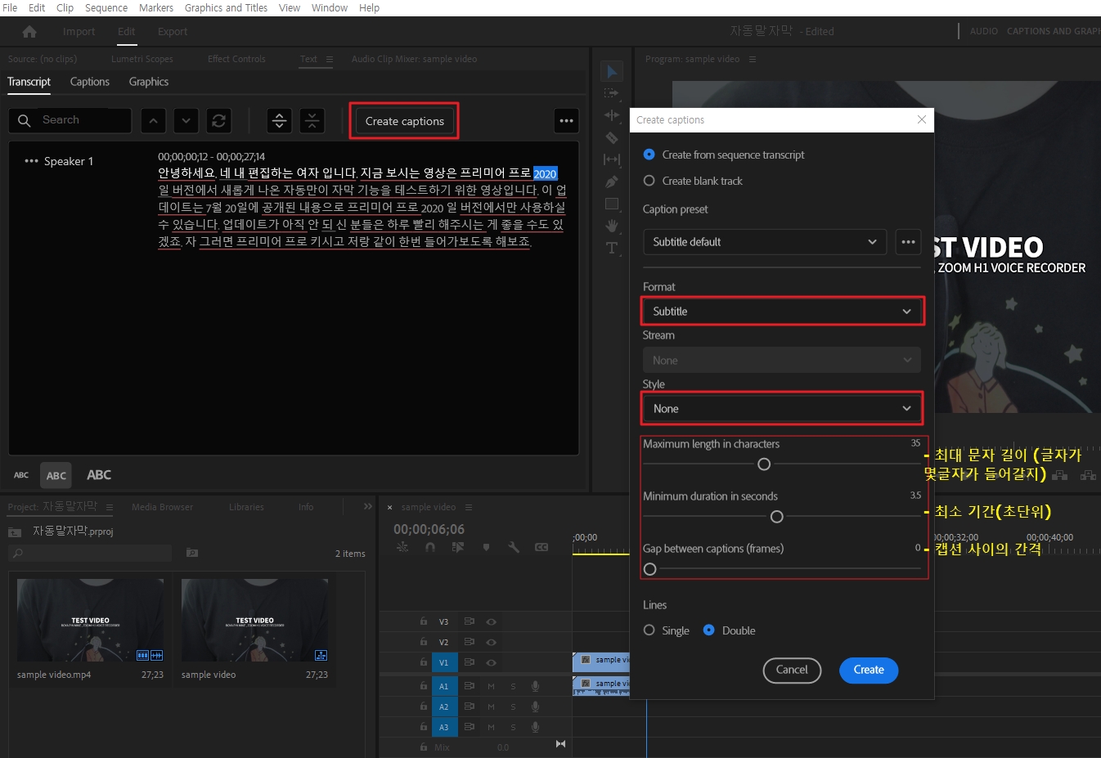
Task: Toggle V1 track output eye
Action: [x=491, y=662]
